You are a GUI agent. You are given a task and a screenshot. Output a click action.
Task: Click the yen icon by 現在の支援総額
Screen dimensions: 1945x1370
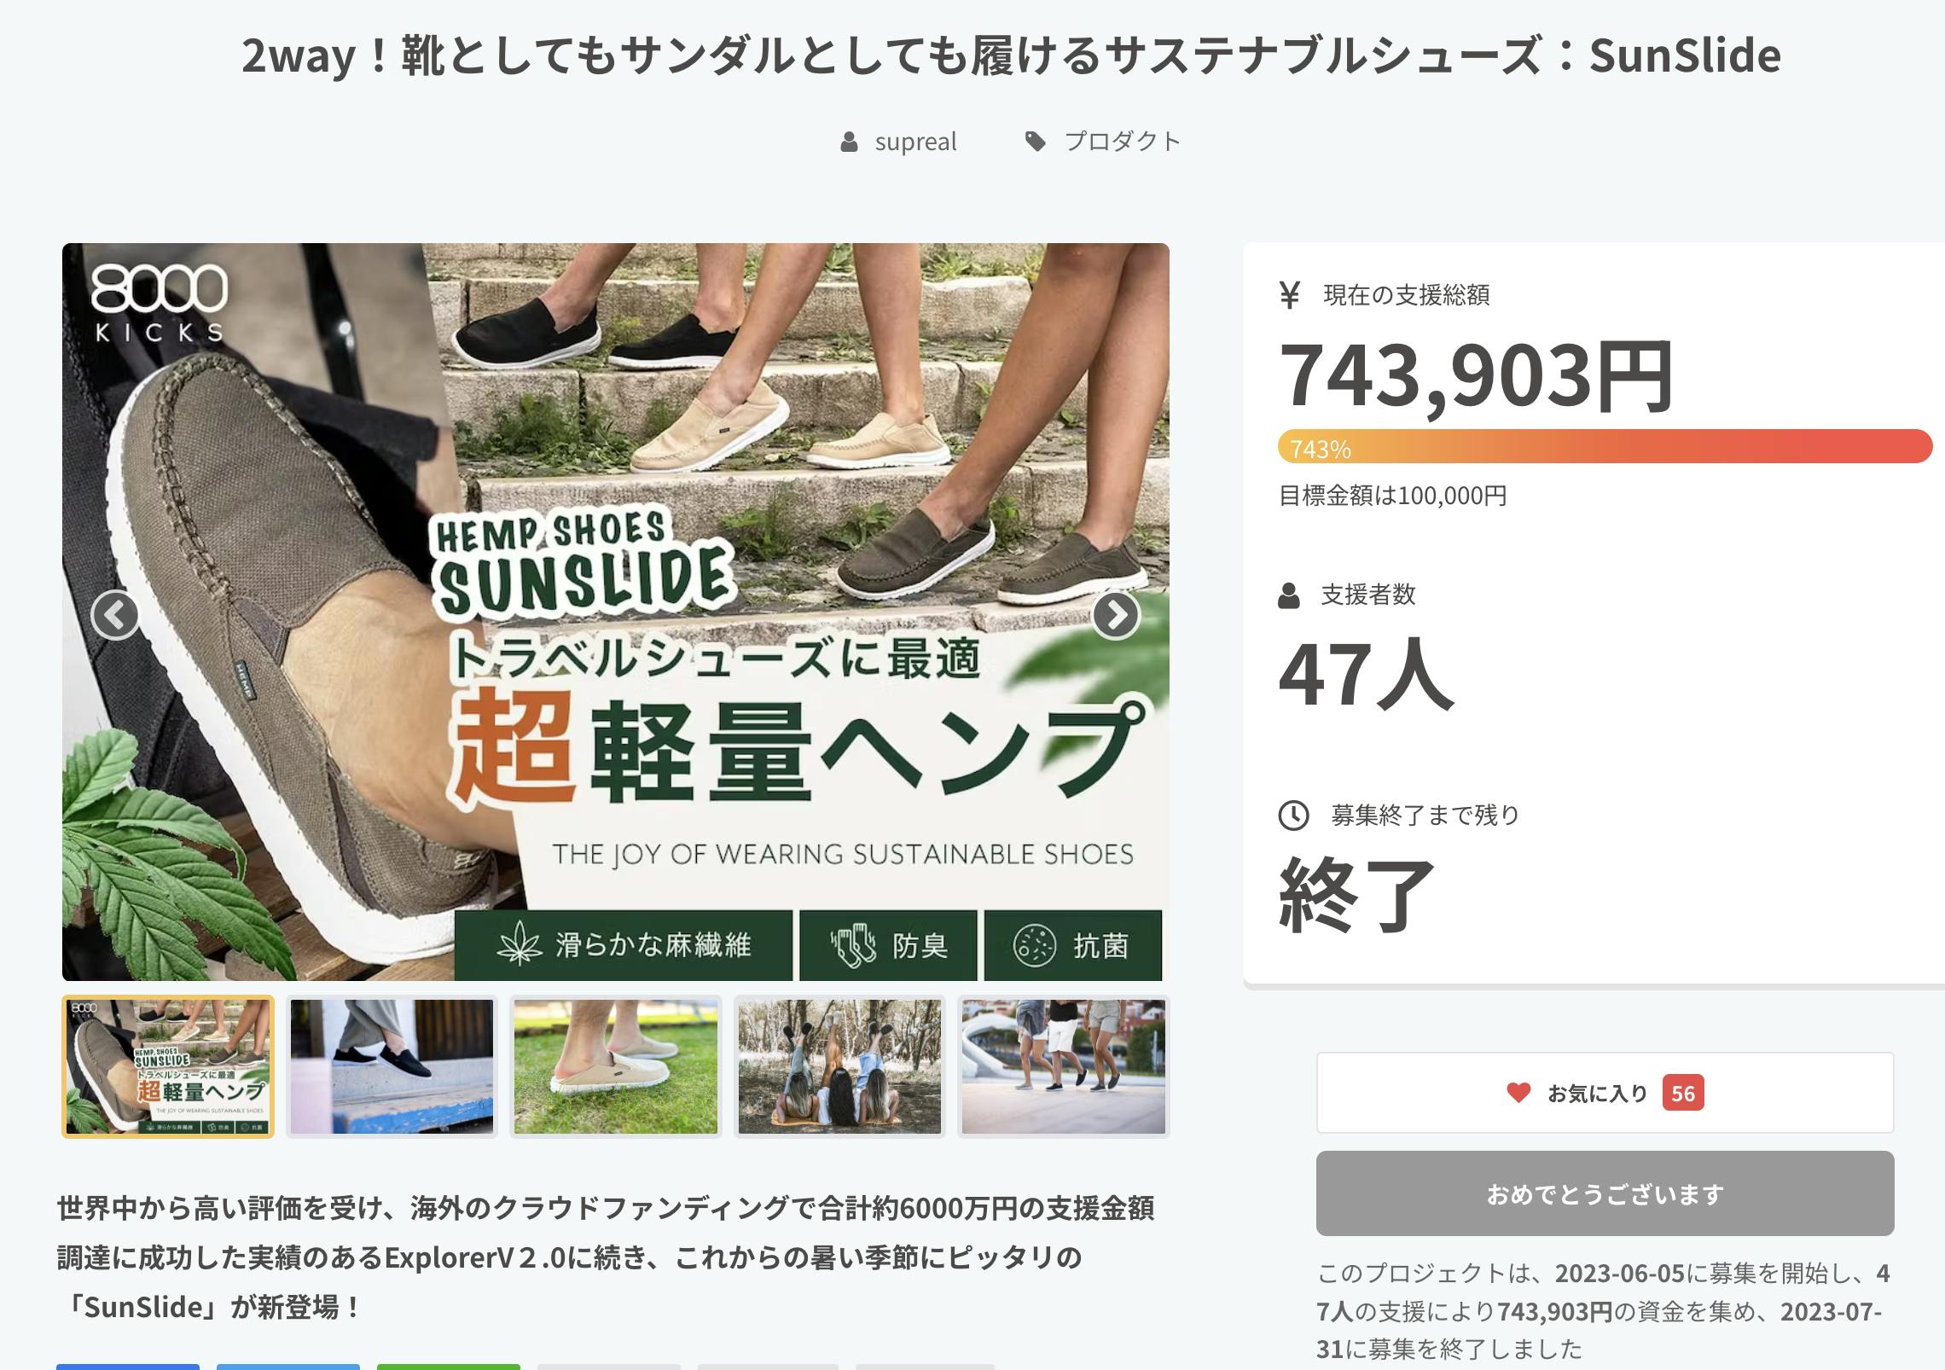coord(1290,295)
